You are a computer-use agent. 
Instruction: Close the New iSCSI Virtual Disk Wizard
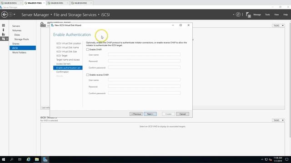pos(189,25)
